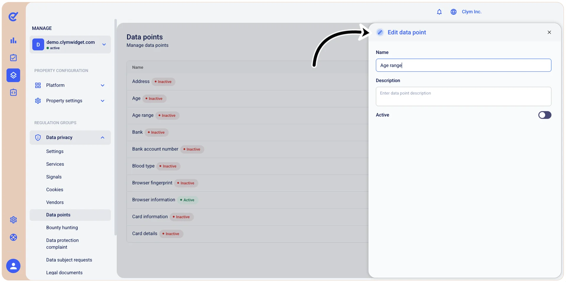Go to Vendors page

[55, 202]
